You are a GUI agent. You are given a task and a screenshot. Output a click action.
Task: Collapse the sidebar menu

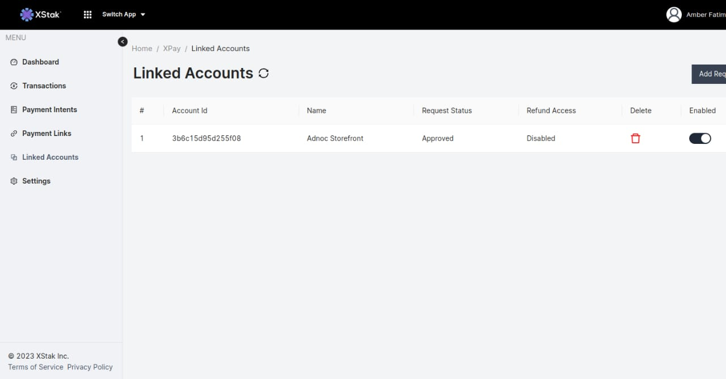pyautogui.click(x=123, y=41)
